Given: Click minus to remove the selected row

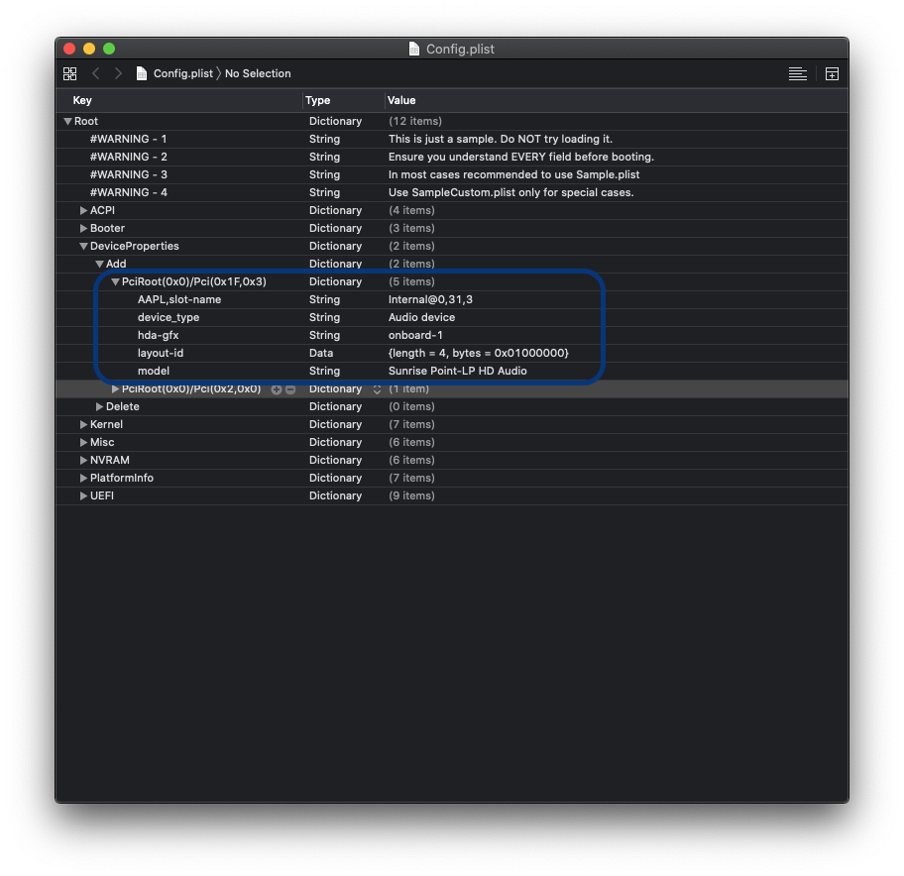Looking at the screenshot, I should click(x=290, y=389).
